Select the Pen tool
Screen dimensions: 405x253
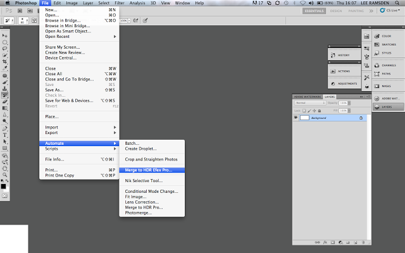click(4, 128)
